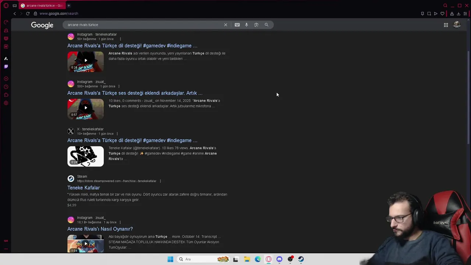Open options for the X tenekekafalar result
The image size is (471, 265).
pos(117,134)
